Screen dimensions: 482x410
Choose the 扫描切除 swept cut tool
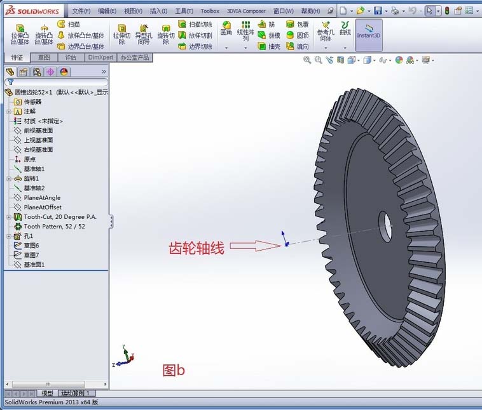[x=195, y=24]
